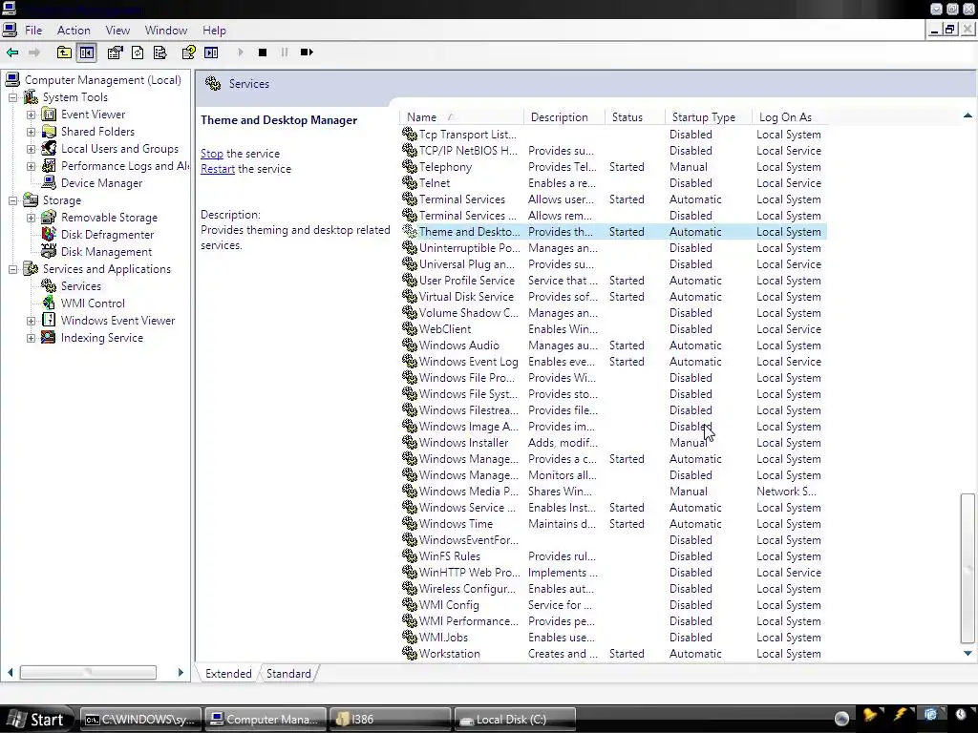Open the View menu
This screenshot has height=733, width=978.
click(117, 31)
